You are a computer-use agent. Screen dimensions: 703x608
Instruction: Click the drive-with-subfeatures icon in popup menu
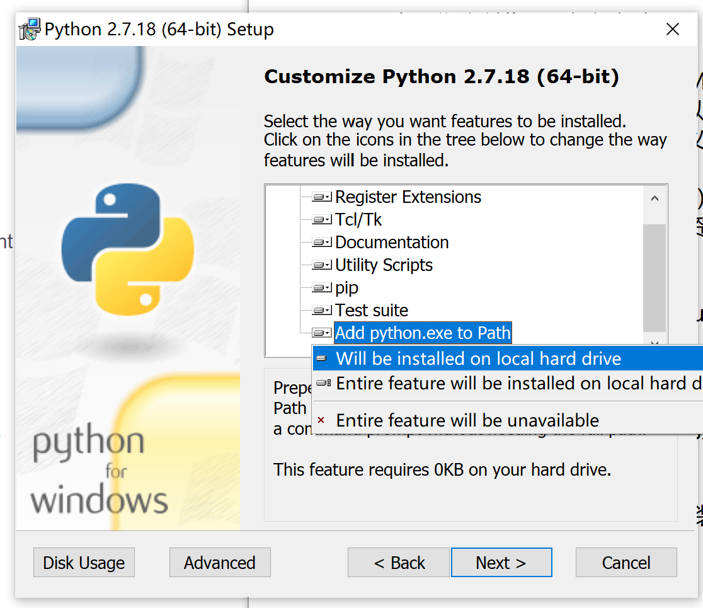pos(323,383)
